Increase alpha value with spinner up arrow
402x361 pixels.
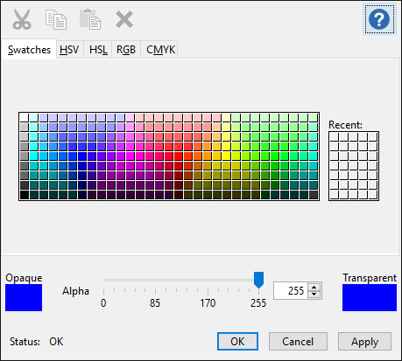(x=314, y=288)
